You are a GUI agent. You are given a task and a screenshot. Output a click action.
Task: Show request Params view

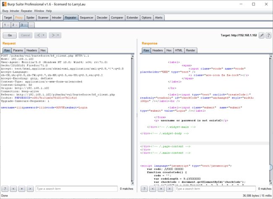click(x=18, y=50)
